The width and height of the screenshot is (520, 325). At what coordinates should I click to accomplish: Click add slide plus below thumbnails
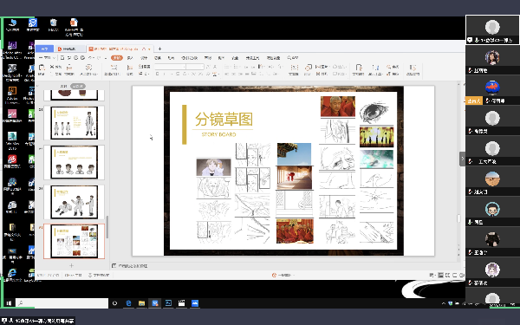point(71,265)
